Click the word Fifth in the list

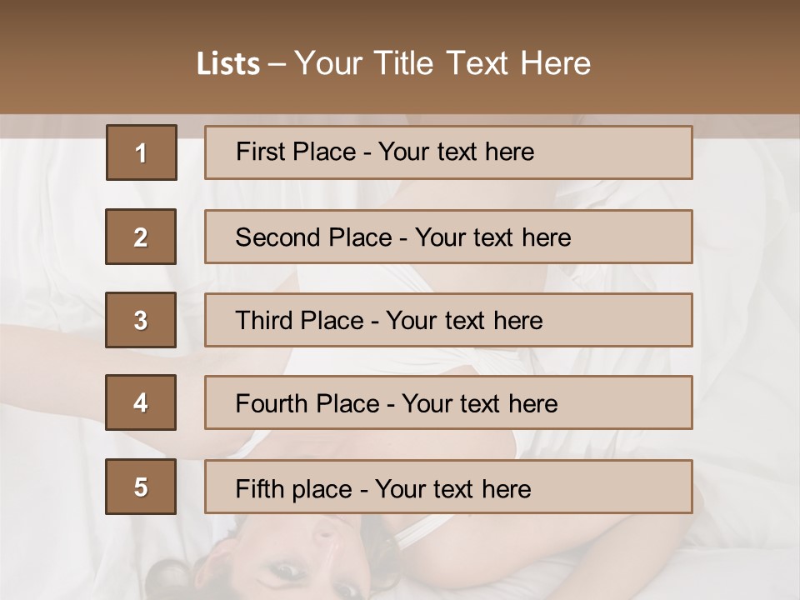pyautogui.click(x=260, y=487)
